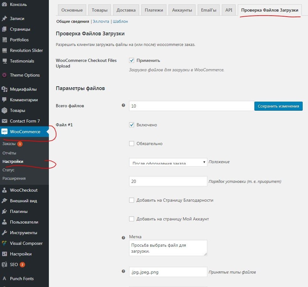
Task: Click the Yoast SEO icon
Action: [x=4, y=264]
